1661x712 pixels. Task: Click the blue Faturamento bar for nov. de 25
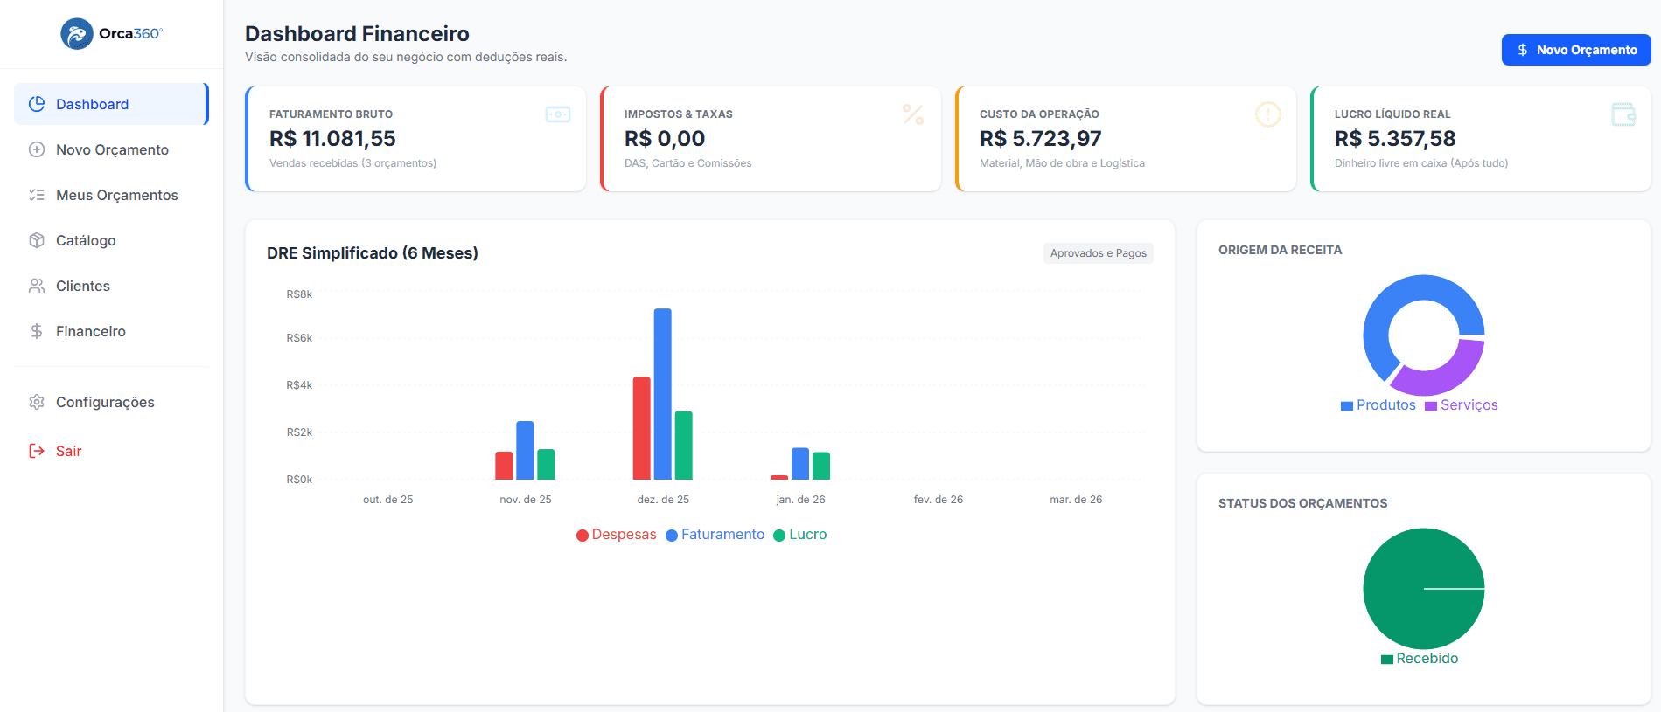click(525, 451)
